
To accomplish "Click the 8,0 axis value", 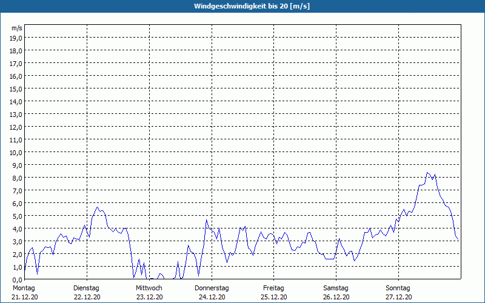I will [x=17, y=178].
